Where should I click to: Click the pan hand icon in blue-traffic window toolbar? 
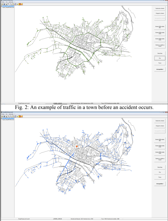point(13,116)
